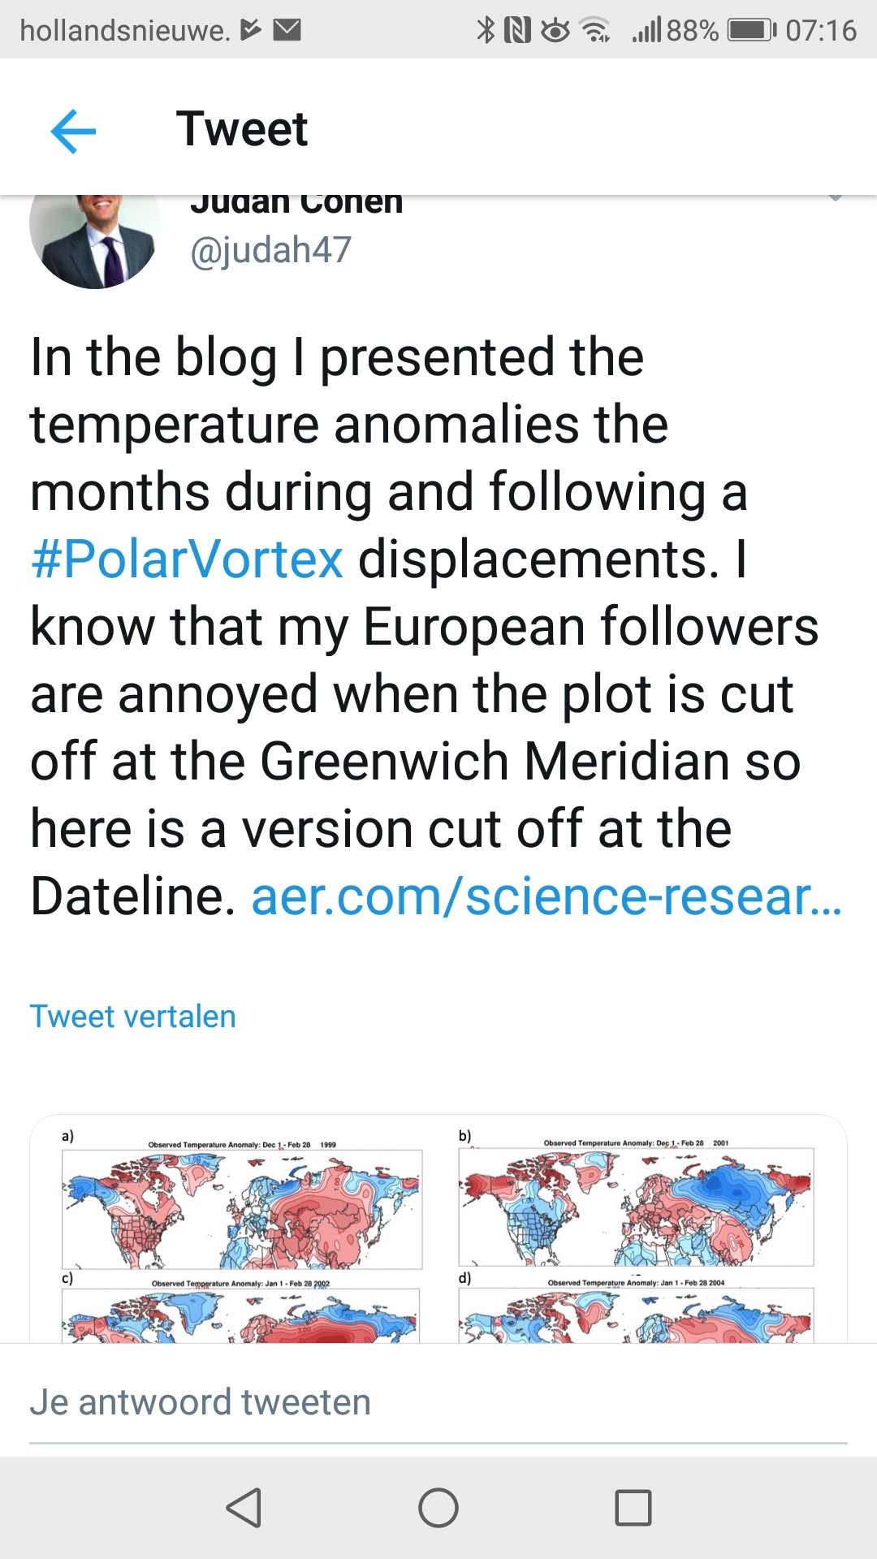Open the #PolarVortex hashtag
The image size is (877, 1559).
tap(187, 559)
